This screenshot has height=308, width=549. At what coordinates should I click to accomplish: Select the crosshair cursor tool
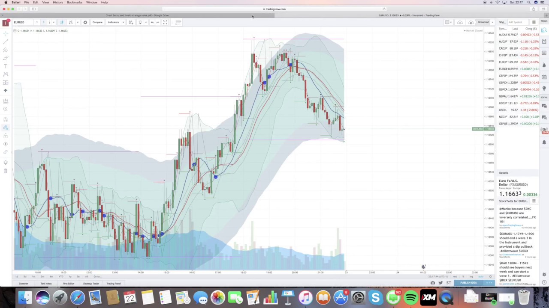pyautogui.click(x=6, y=34)
